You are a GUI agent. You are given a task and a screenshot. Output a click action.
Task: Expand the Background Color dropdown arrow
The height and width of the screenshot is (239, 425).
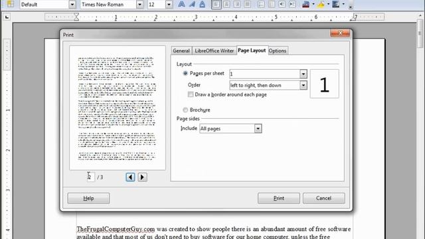[343, 5]
